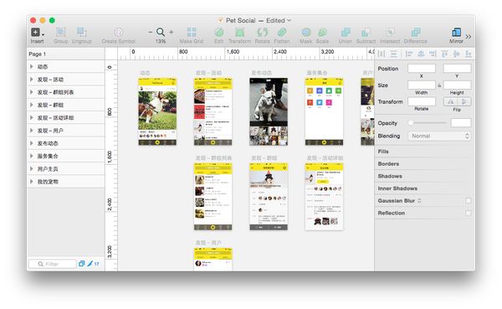This screenshot has width=502, height=309.
Task: Click the Flatten tool icon
Action: (282, 32)
